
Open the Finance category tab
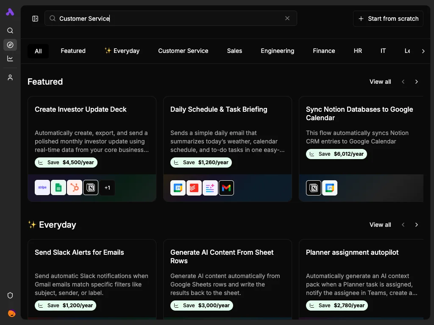tap(324, 51)
